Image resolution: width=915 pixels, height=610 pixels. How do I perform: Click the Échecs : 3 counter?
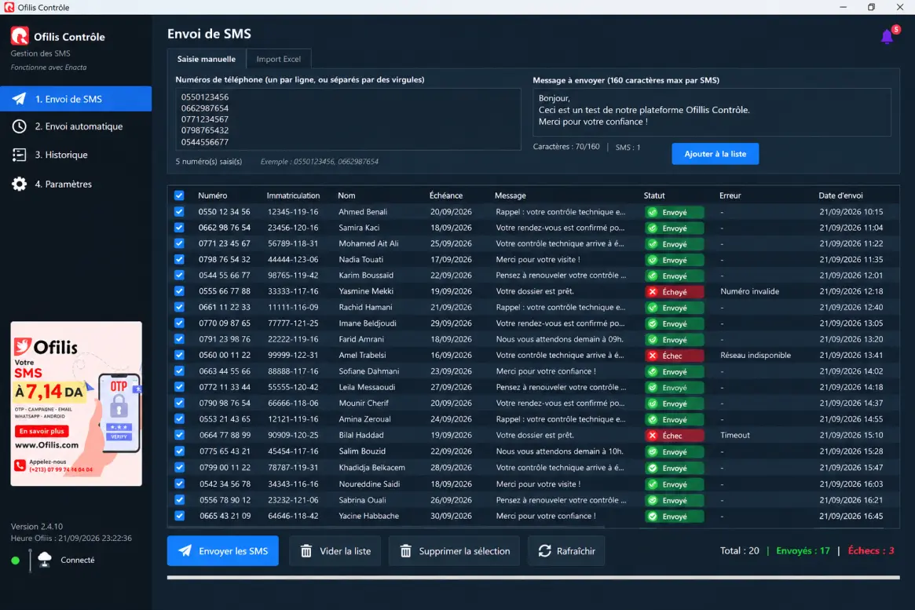tap(871, 550)
